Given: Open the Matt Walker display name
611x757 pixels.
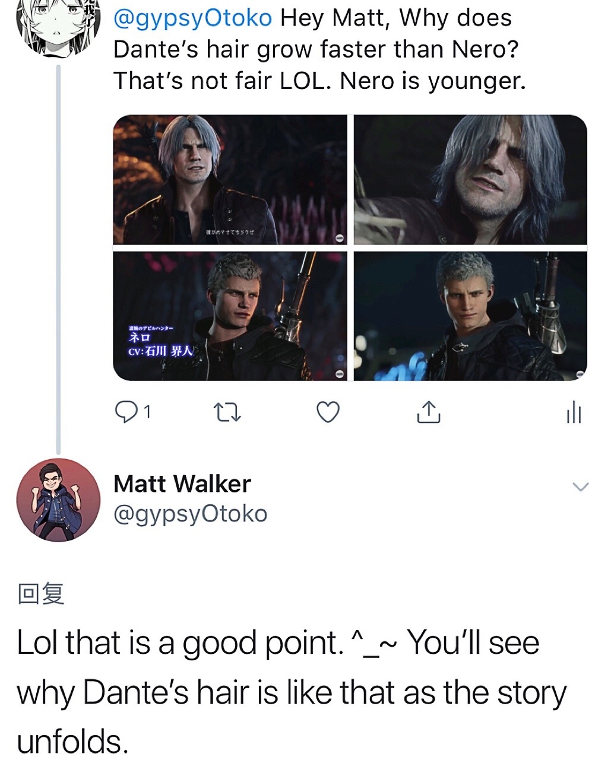Looking at the screenshot, I should click(182, 484).
